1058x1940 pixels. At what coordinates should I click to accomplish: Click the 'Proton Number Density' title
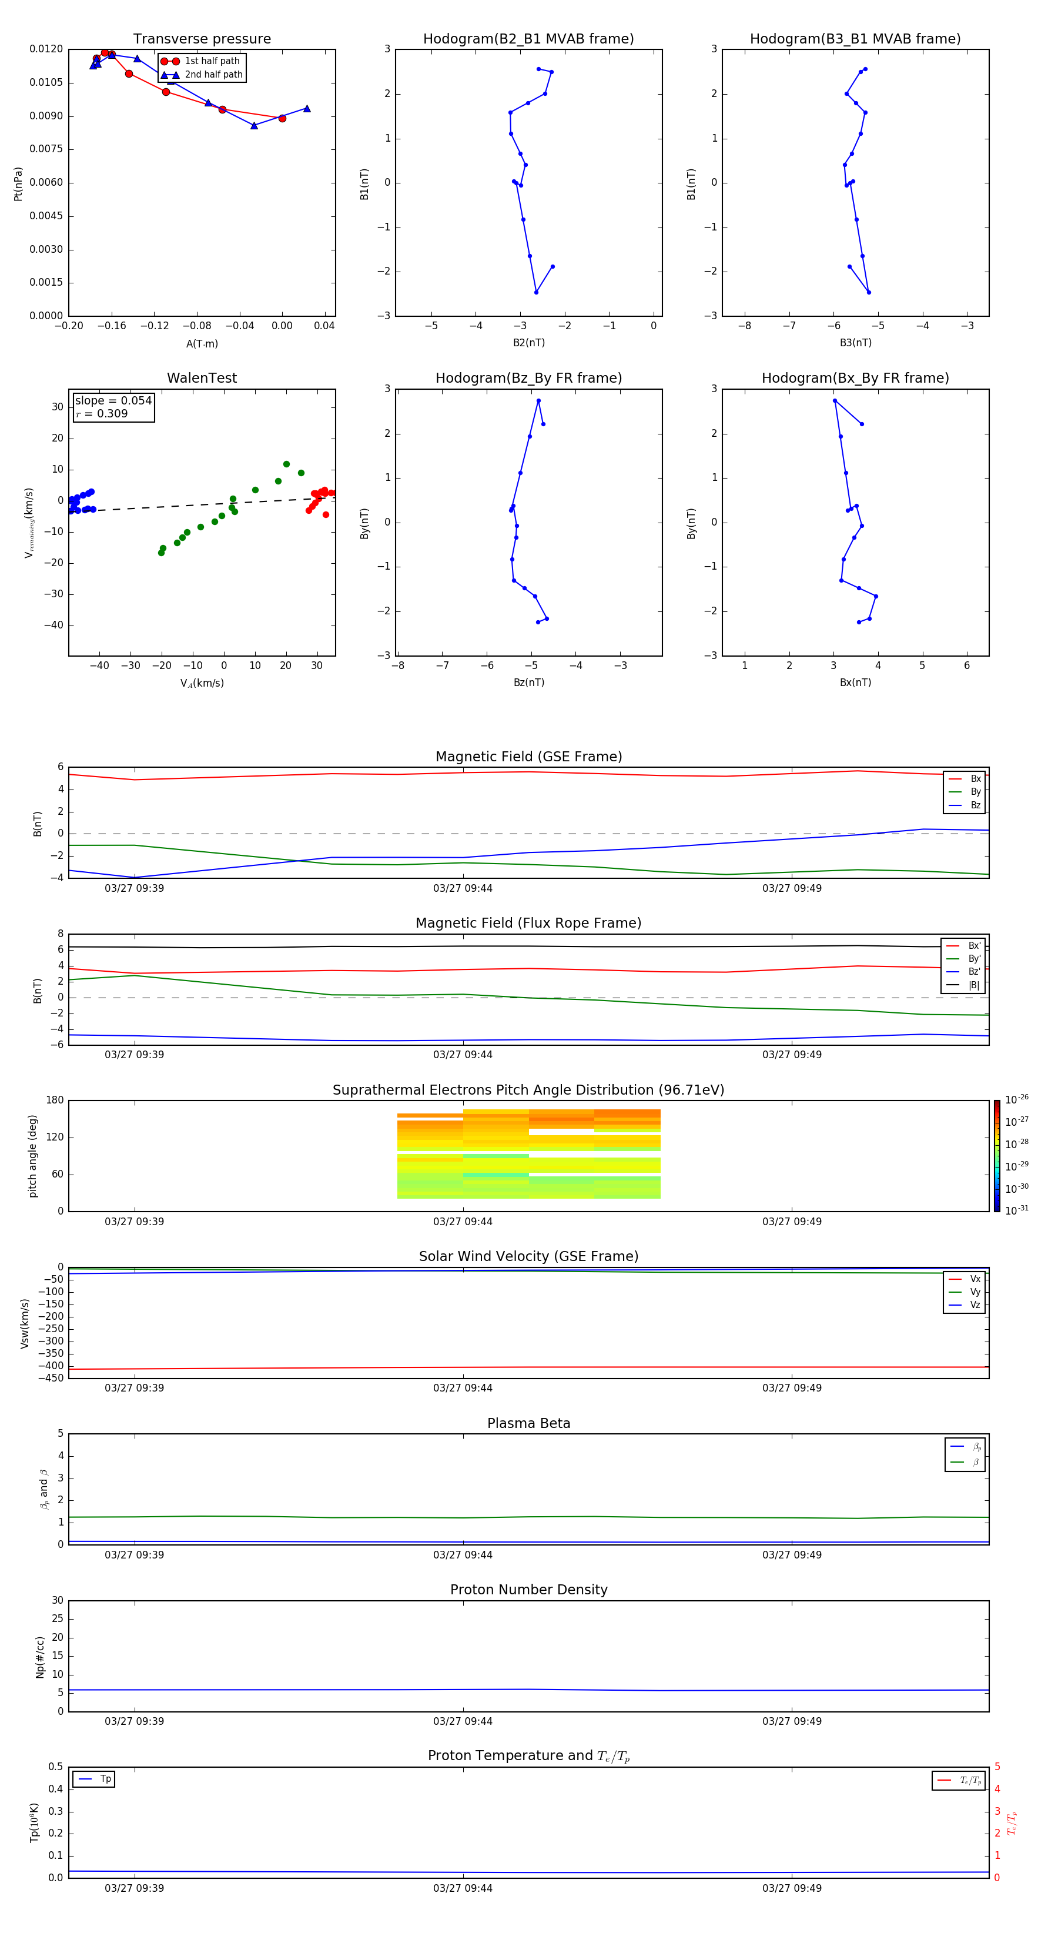[528, 1591]
